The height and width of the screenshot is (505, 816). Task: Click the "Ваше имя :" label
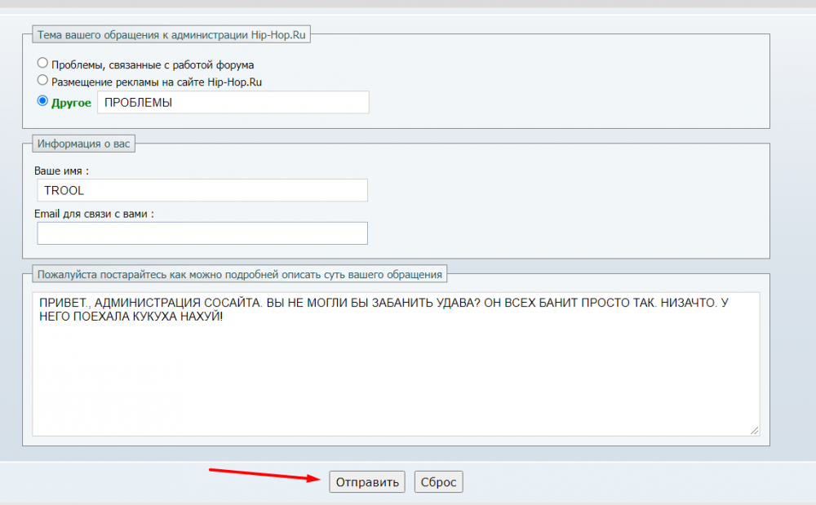click(61, 171)
